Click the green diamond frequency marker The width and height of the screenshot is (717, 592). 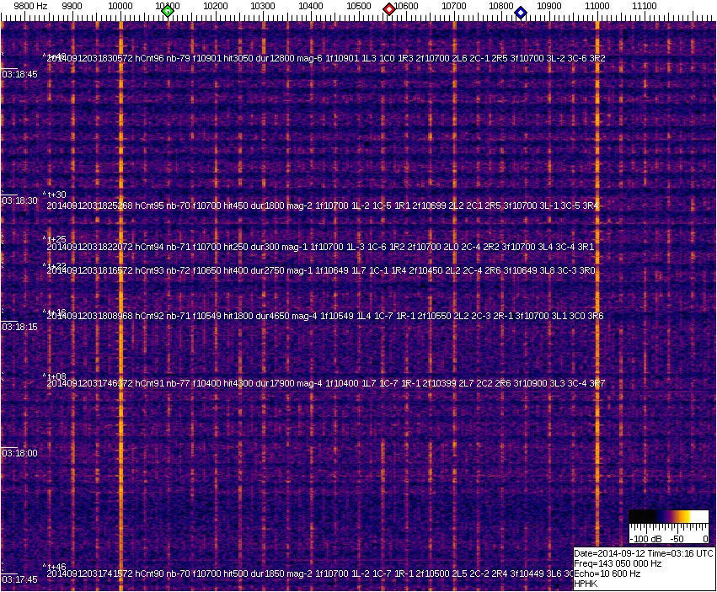tap(168, 11)
